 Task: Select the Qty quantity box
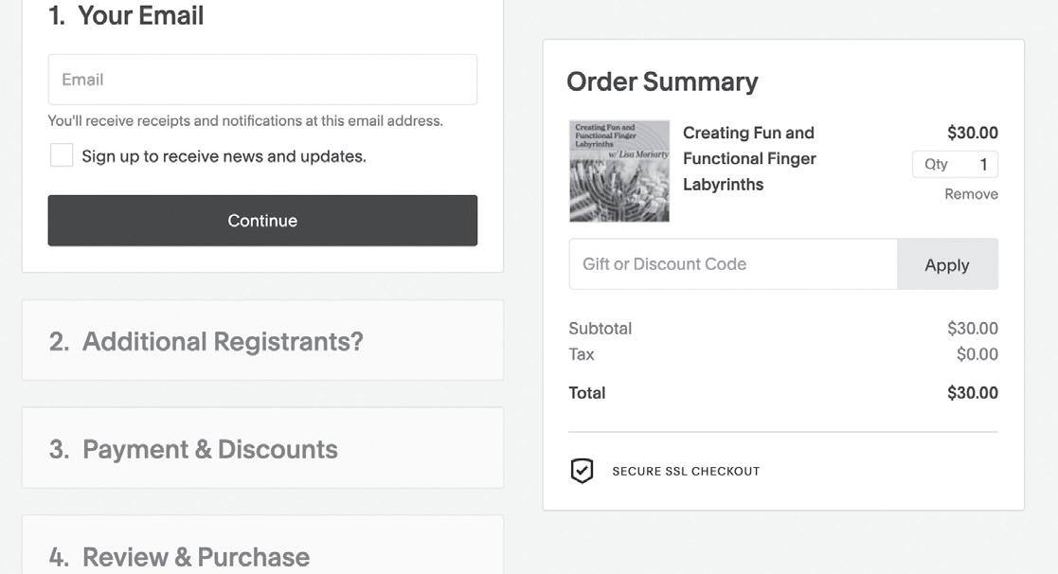[955, 165]
